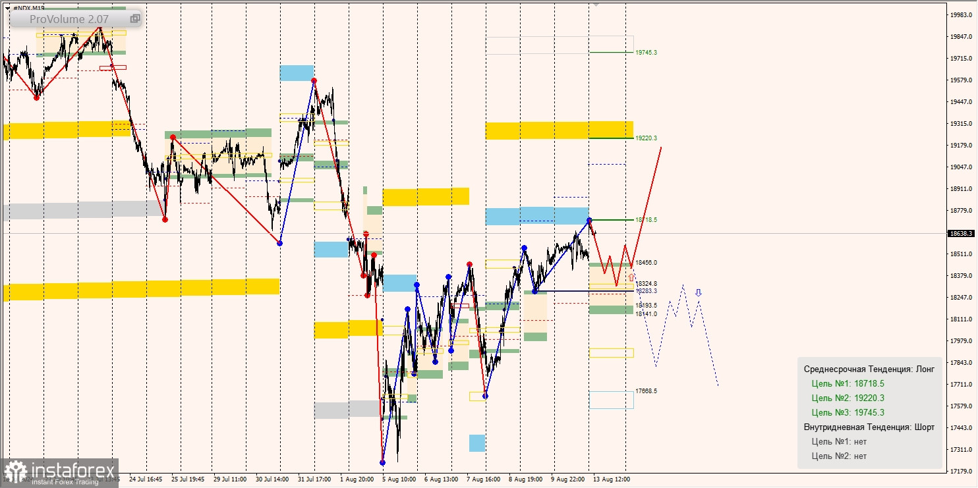This screenshot has width=978, height=488.
Task: Click 'Цель №1: 18718.5' in the info panel
Action: pos(848,383)
